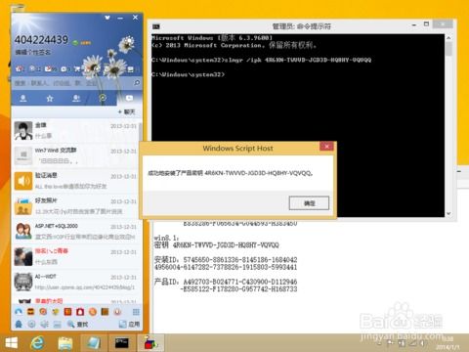Image resolution: width=469 pixels, height=352 pixels.
Task: Click the round orange third icon in the QQ app tray
Action: pos(43,312)
